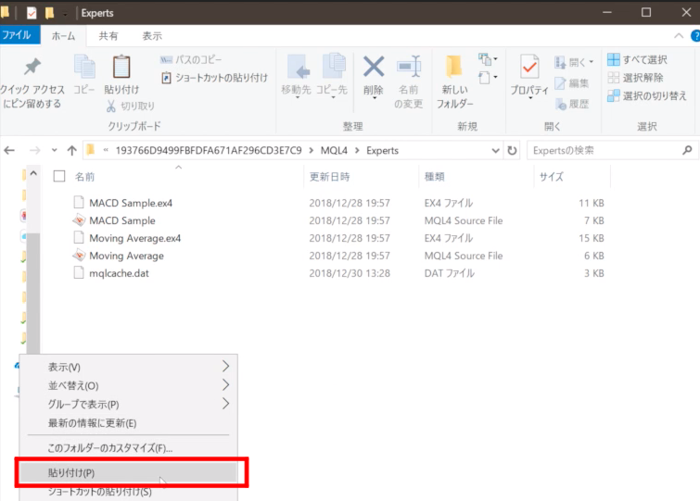Screen dimensions: 700x501
Task: Toggle the select-all checkbox in header
Action: tap(59, 176)
